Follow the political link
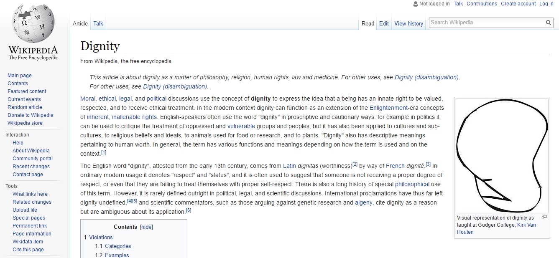The image size is (559, 258). pos(156,99)
